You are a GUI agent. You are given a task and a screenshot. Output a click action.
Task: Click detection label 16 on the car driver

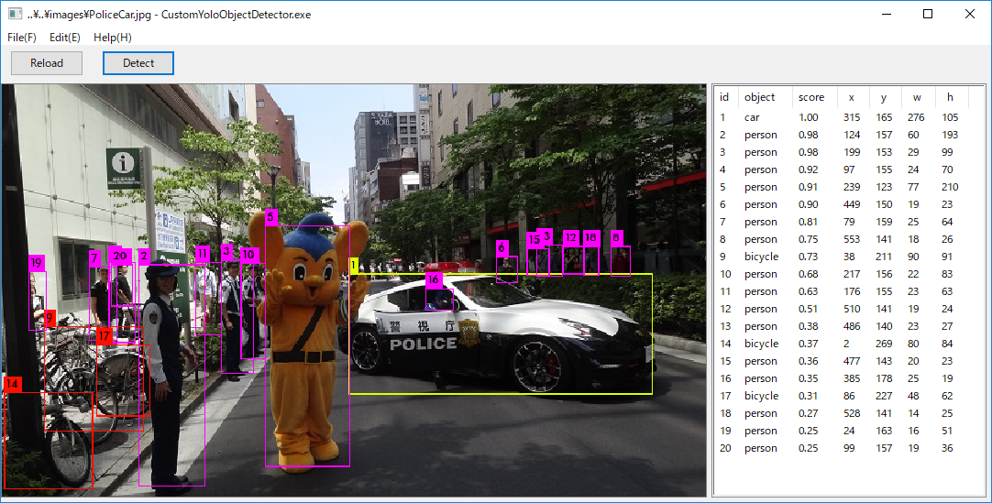click(x=434, y=280)
